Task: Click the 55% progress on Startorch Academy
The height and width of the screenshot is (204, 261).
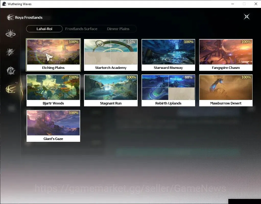Action: pyautogui.click(x=131, y=42)
